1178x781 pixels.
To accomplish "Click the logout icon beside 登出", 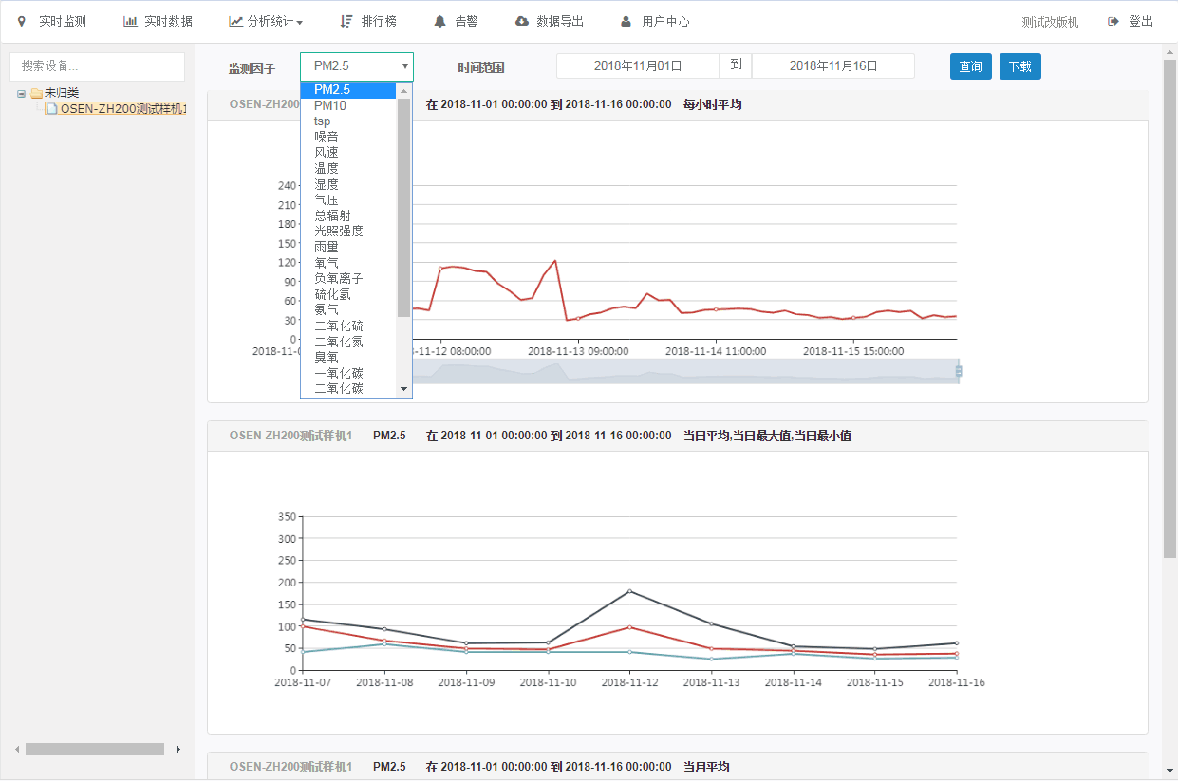I will click(x=1113, y=21).
